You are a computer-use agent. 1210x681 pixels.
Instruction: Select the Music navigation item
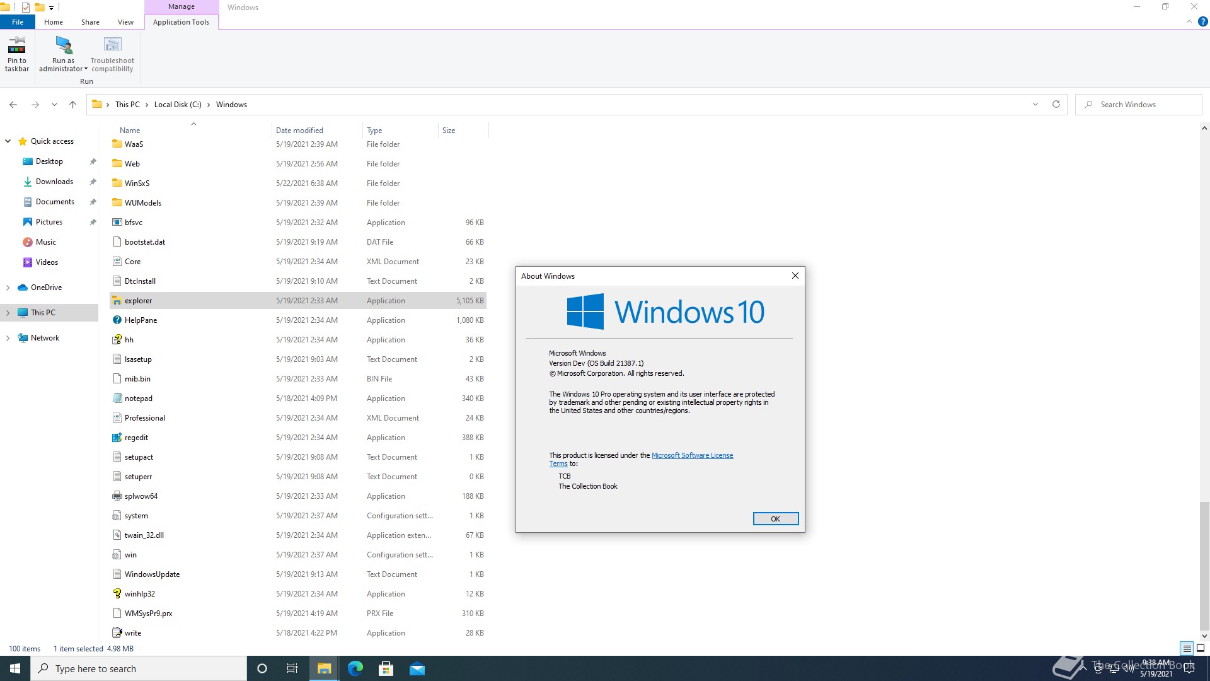(x=46, y=242)
